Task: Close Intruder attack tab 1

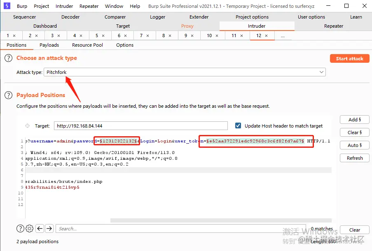Action: (14, 36)
